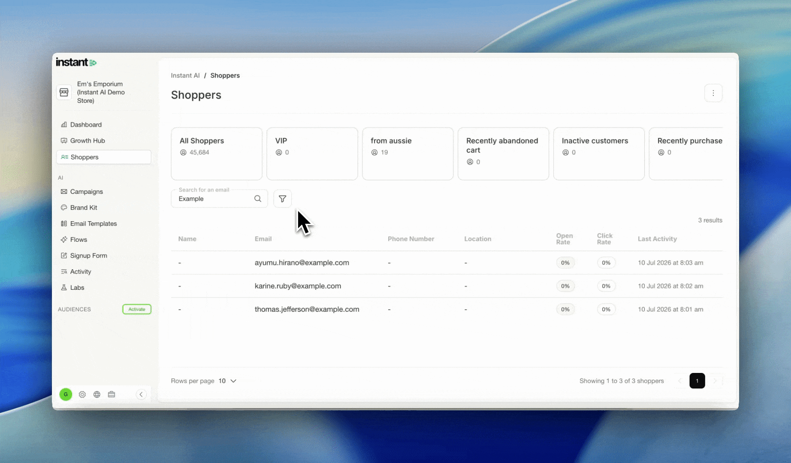Click the search magnifier icon
This screenshot has height=463, width=791.
(258, 198)
